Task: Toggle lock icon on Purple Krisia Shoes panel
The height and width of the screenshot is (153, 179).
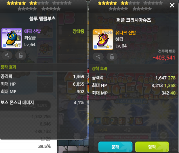Action: 112,57
